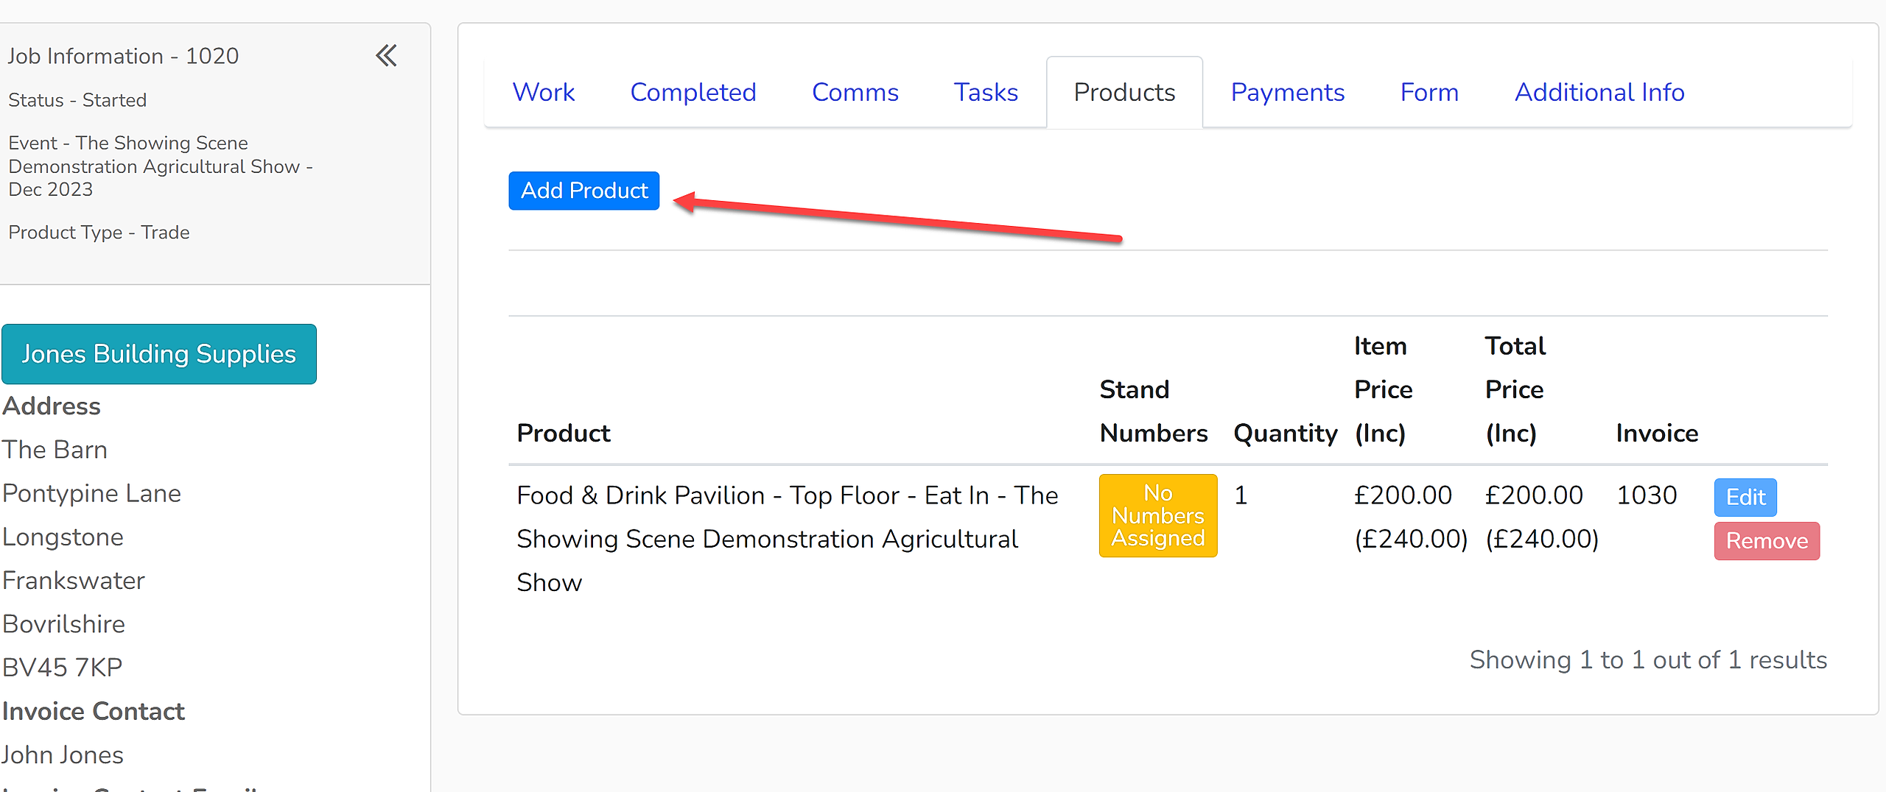Open the Comms tab

855,92
